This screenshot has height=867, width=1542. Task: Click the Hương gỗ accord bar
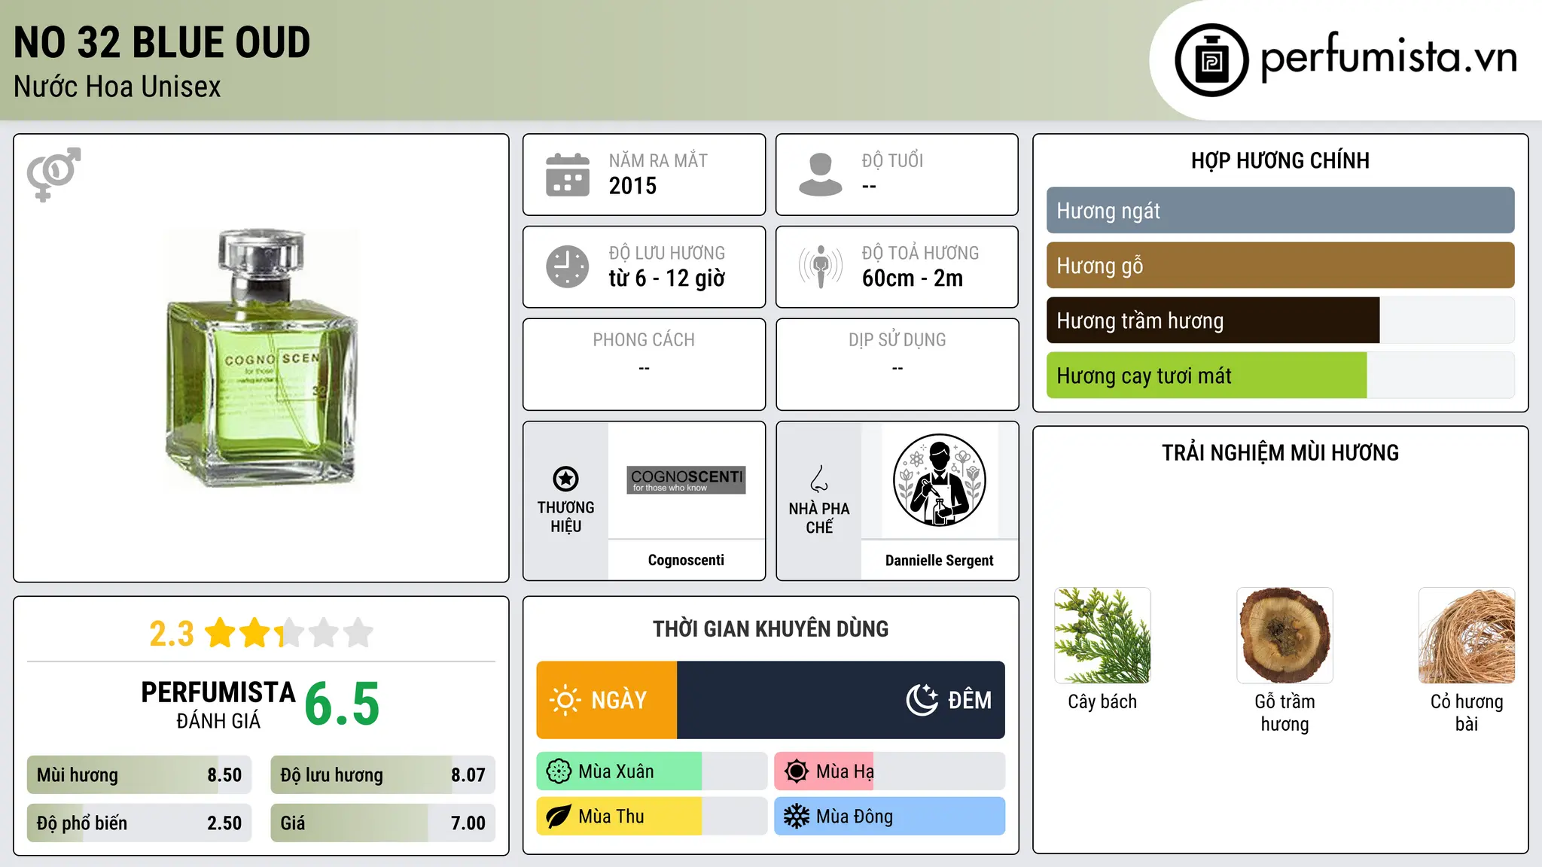[x=1280, y=266]
